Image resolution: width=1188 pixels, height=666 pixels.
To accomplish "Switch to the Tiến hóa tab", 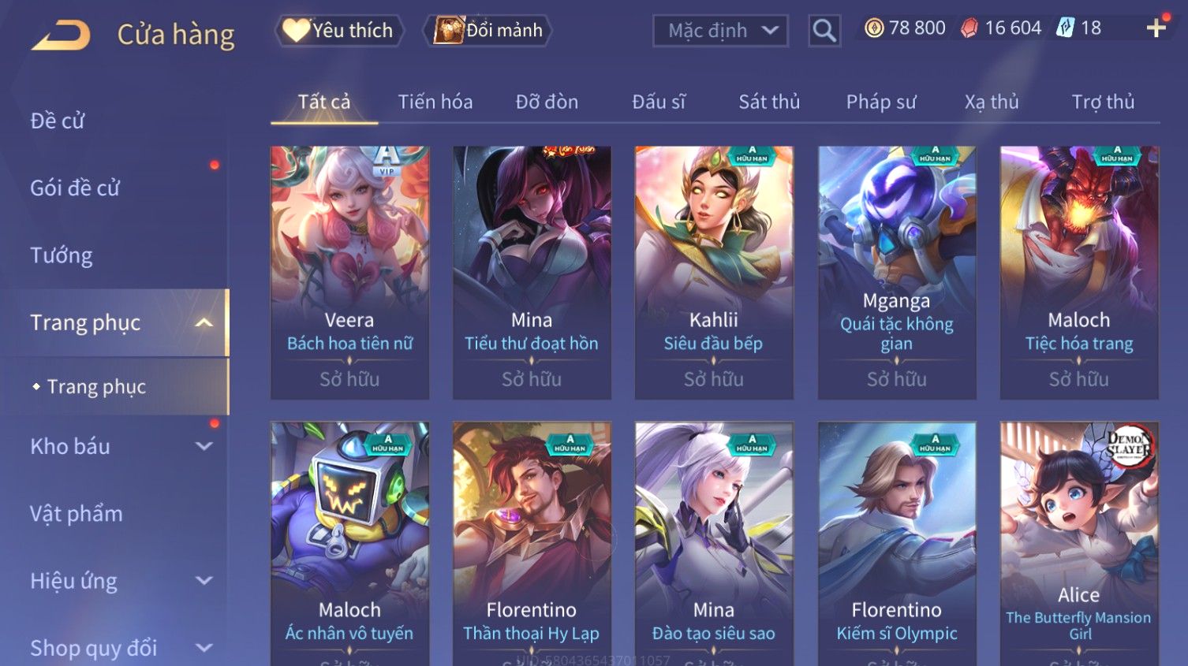I will coord(435,102).
